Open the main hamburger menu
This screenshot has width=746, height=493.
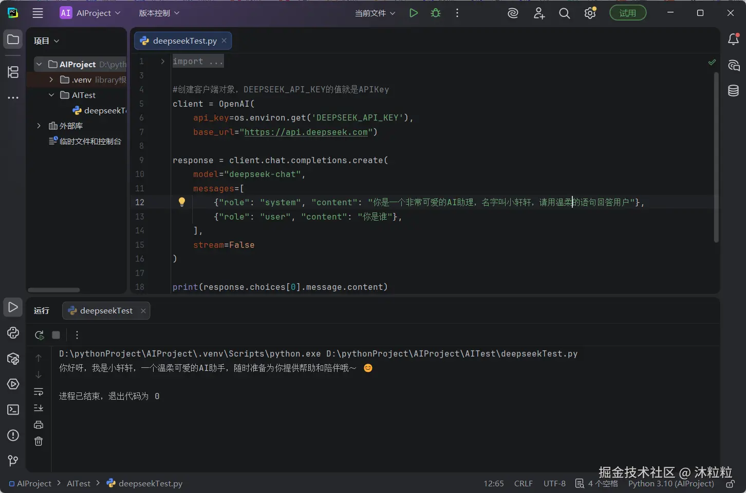pyautogui.click(x=38, y=13)
